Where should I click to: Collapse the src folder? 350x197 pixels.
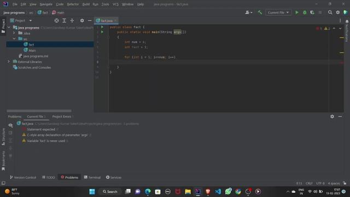point(14,39)
